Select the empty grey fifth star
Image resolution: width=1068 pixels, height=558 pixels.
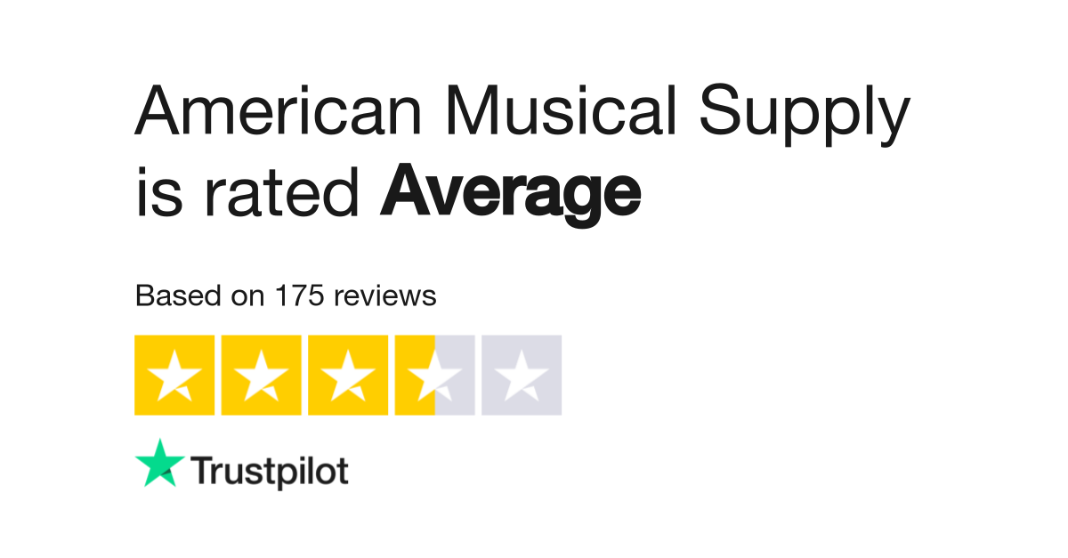[522, 375]
